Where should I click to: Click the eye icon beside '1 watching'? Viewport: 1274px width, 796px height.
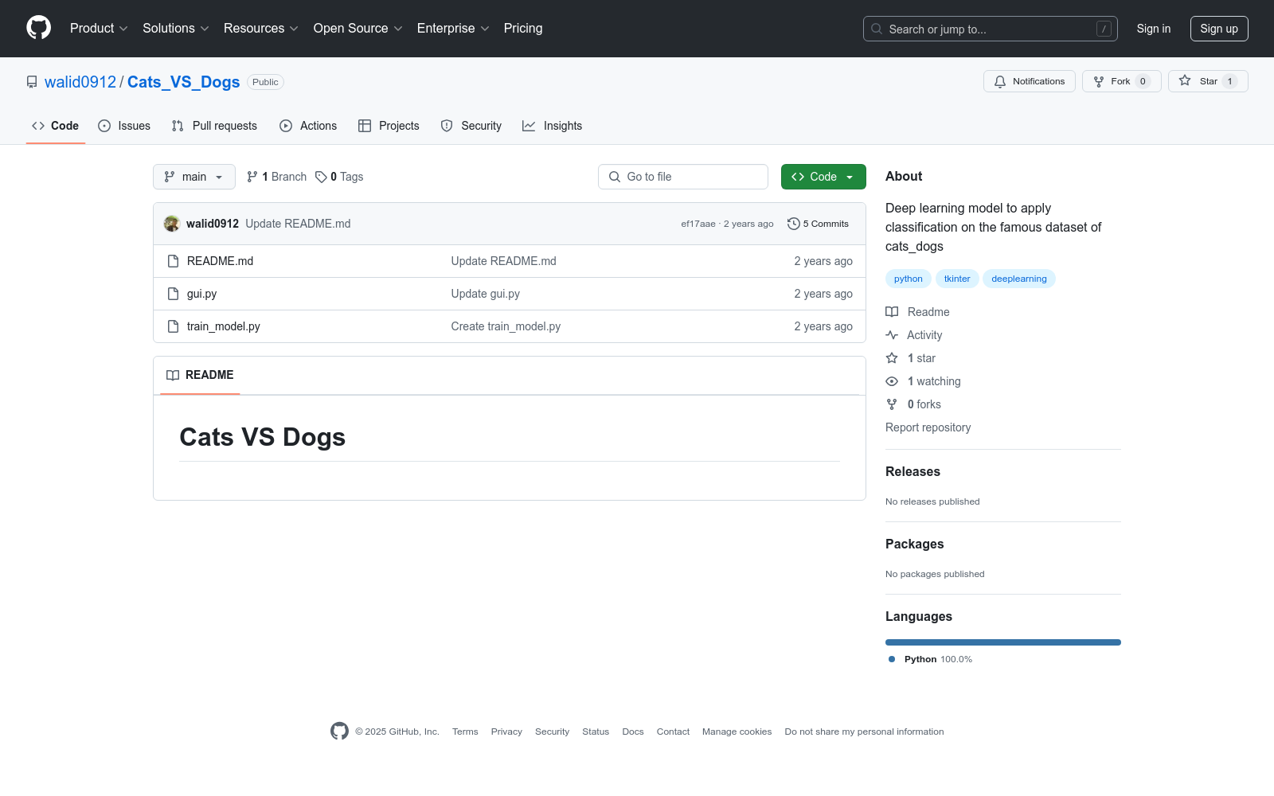point(892,381)
